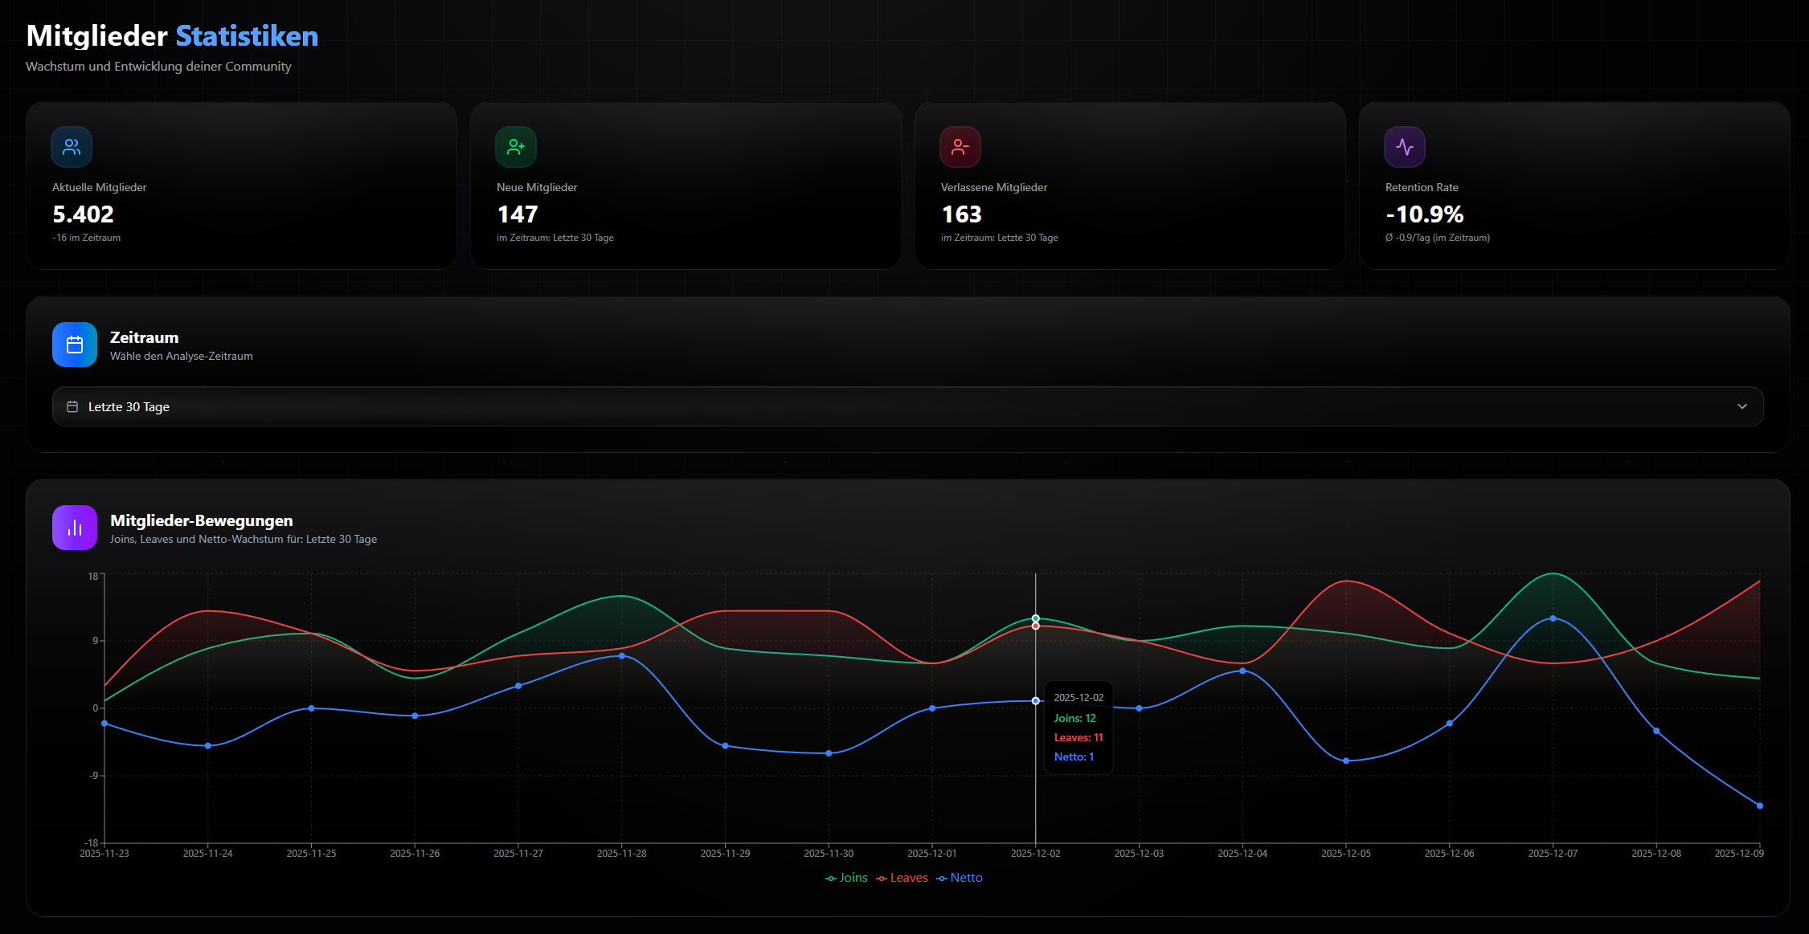Toggle the Leaves legend entry
This screenshot has width=1809, height=934.
902,878
